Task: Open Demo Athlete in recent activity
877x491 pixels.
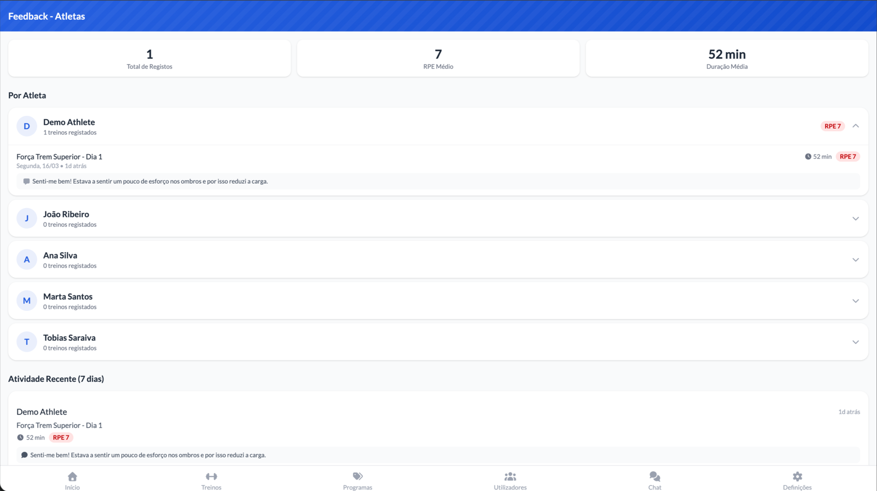Action: [42, 412]
